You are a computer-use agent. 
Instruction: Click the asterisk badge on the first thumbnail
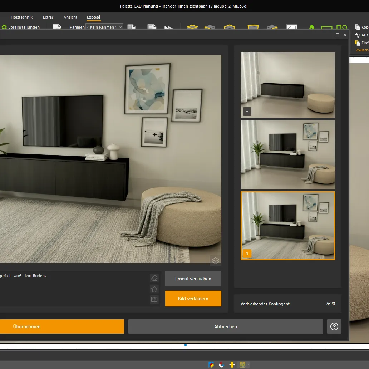(247, 112)
